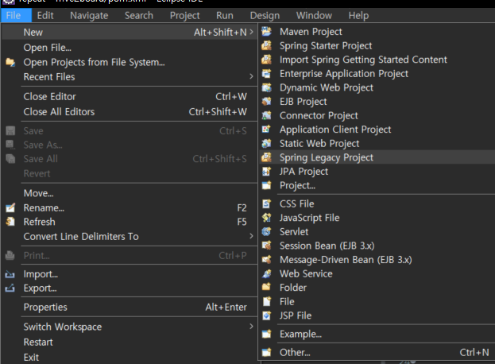Image resolution: width=495 pixels, height=364 pixels.
Task: Click the Spring Starter Project icon
Action: click(x=266, y=45)
